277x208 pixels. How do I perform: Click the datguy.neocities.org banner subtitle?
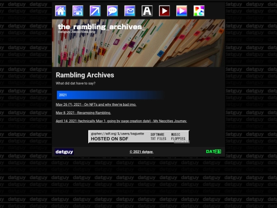coord(76,32)
